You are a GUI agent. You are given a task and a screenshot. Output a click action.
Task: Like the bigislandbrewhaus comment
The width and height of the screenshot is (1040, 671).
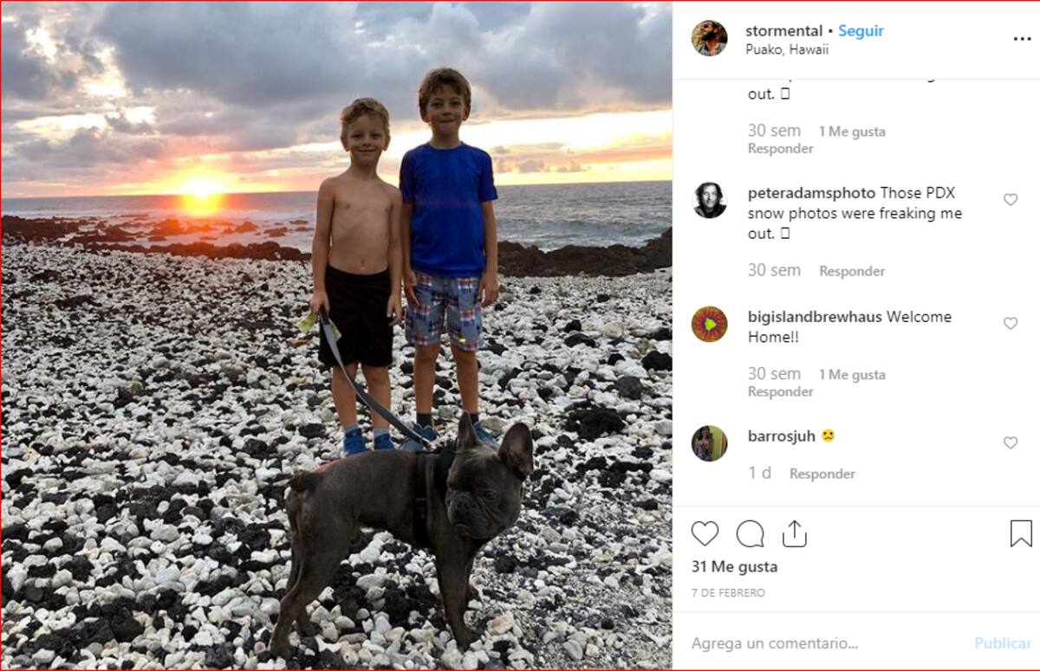(x=1011, y=324)
